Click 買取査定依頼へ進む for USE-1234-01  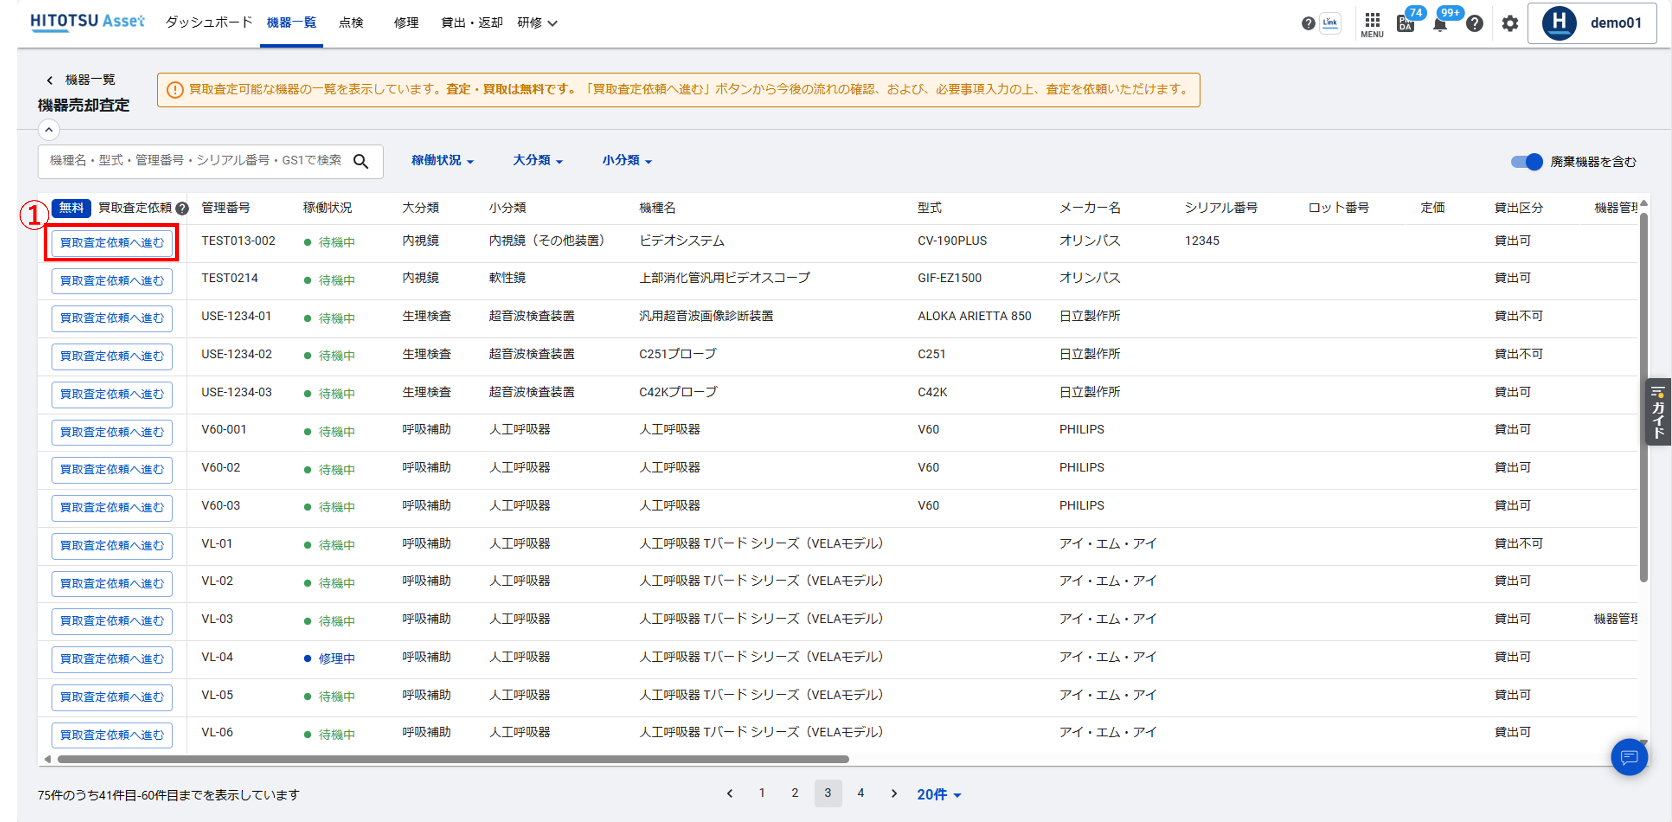112,318
